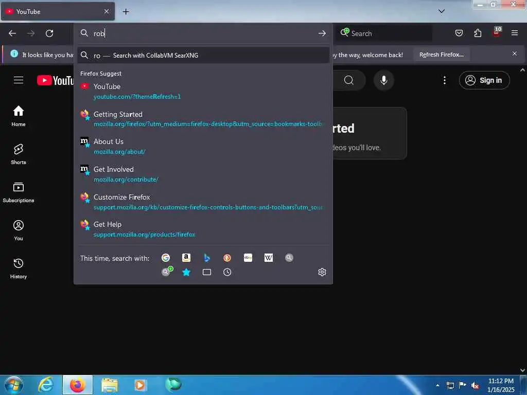
Task: Search only bookmarks via star icon
Action: point(186,272)
